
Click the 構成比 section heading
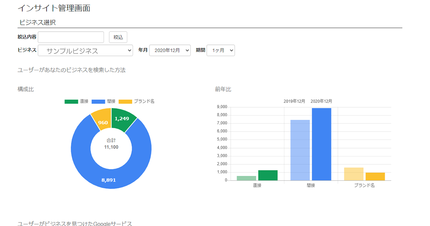[x=26, y=89]
